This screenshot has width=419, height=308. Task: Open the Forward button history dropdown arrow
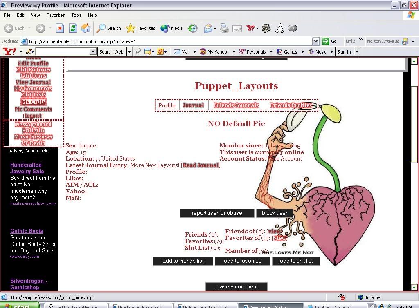[x=50, y=28]
